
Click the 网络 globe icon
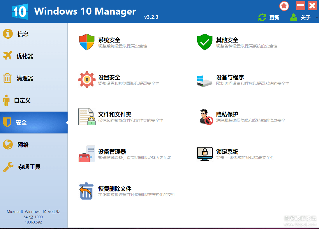[8, 145]
